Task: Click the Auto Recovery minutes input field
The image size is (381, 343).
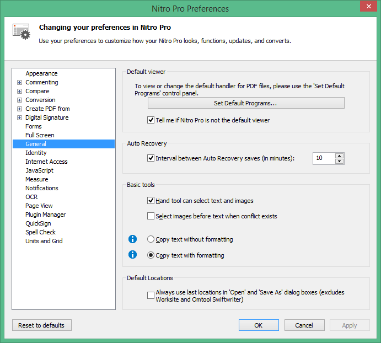Action: coord(324,158)
